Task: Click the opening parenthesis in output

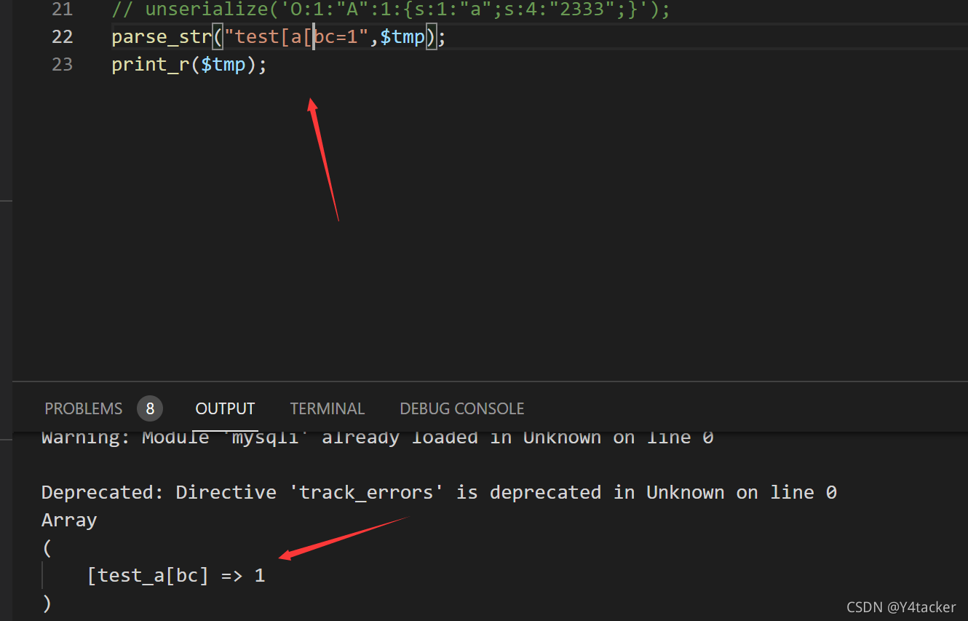Action: [47, 547]
